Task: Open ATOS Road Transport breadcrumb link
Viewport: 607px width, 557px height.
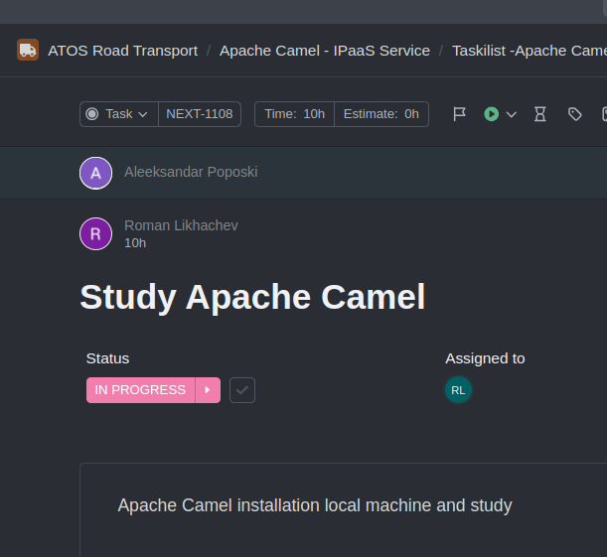Action: point(123,51)
